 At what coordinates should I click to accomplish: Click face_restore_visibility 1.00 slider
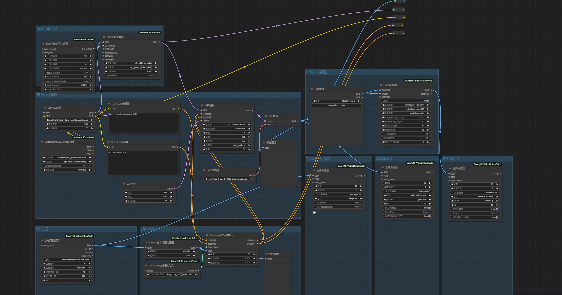pos(405,118)
